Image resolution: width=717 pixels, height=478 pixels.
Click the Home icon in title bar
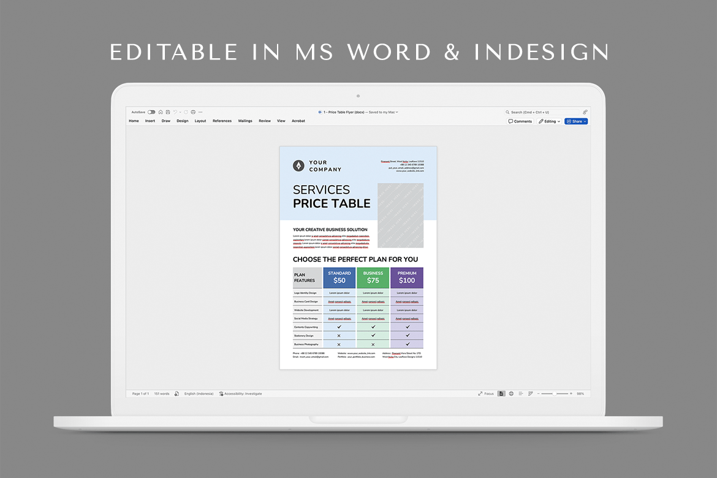click(x=161, y=112)
